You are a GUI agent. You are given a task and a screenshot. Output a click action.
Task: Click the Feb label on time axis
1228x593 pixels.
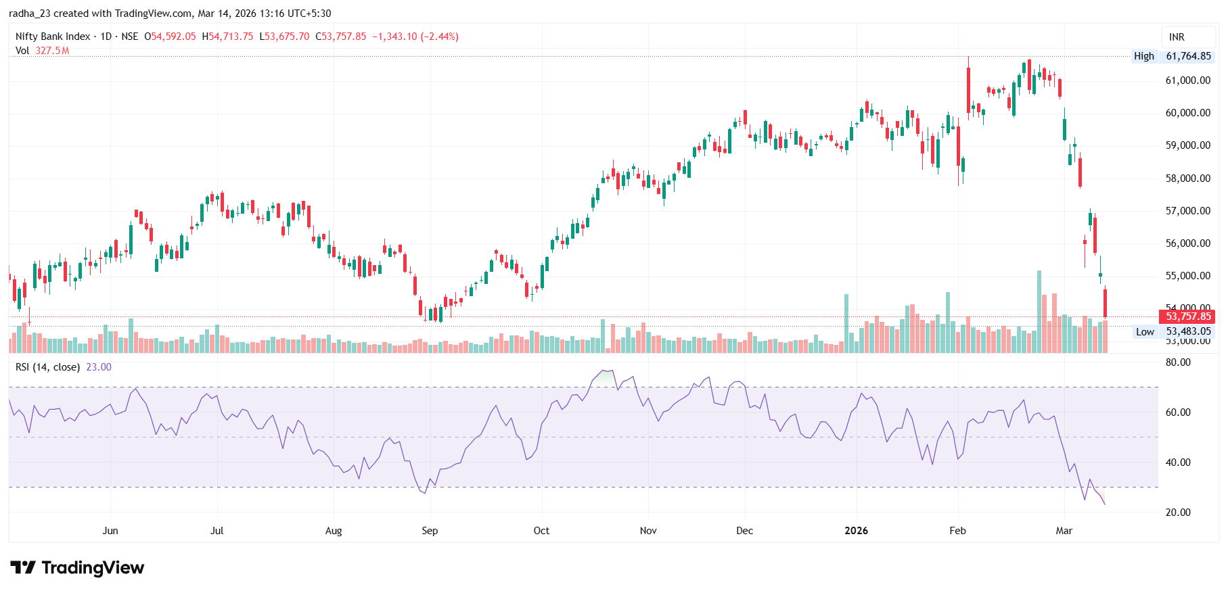click(x=957, y=531)
